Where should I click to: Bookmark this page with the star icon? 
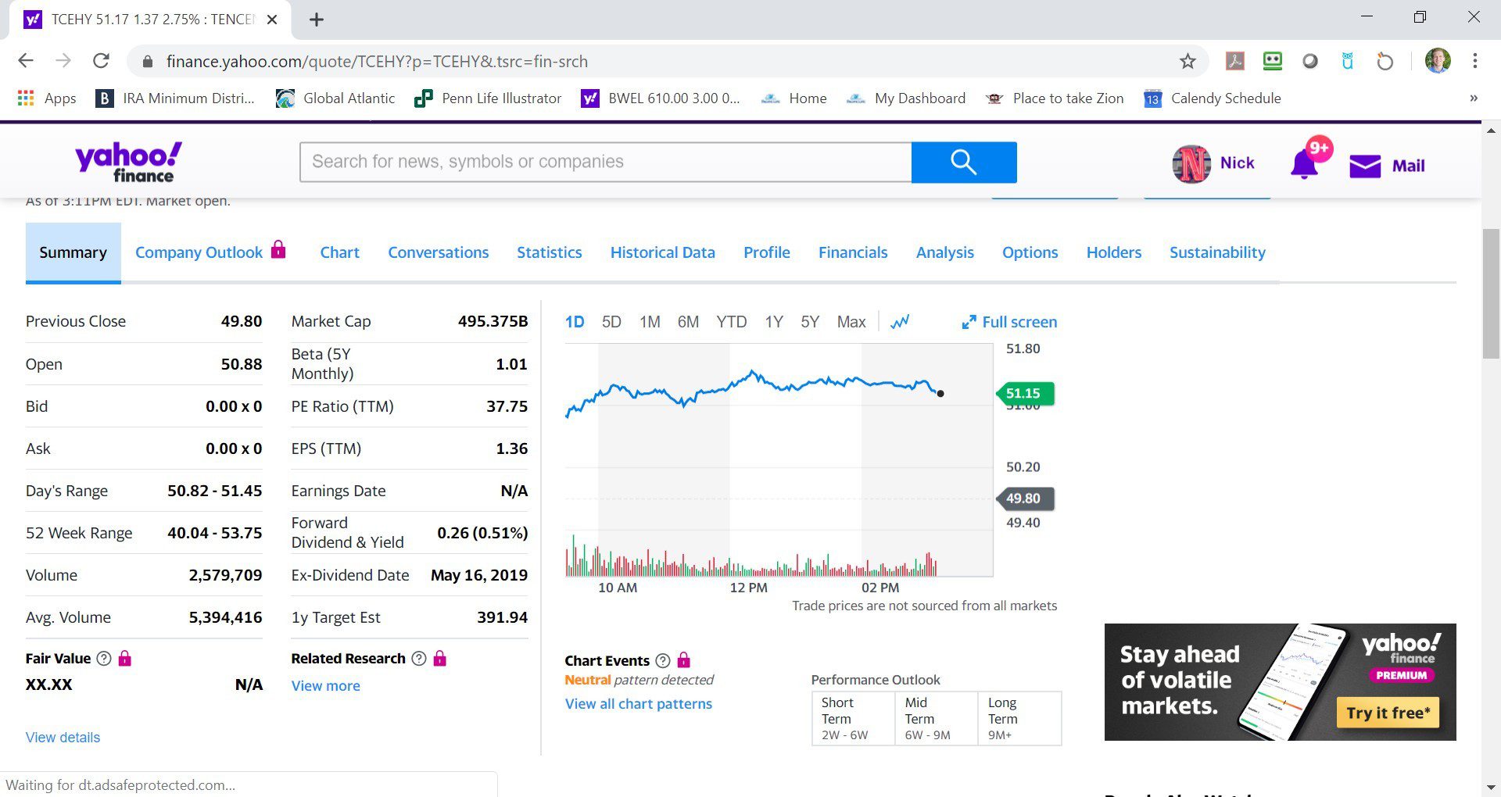1188,61
